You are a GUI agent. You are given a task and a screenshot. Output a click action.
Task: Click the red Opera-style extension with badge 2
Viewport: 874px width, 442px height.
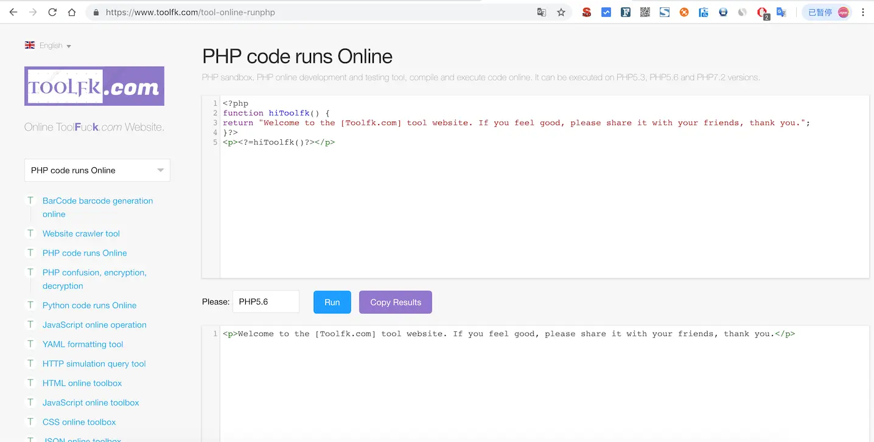[x=762, y=12]
